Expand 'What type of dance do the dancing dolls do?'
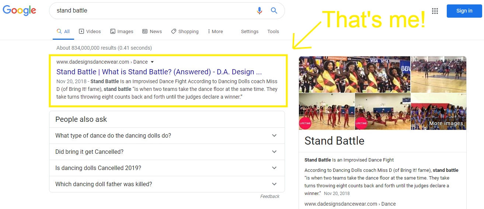The height and width of the screenshot is (209, 484). tap(167, 135)
